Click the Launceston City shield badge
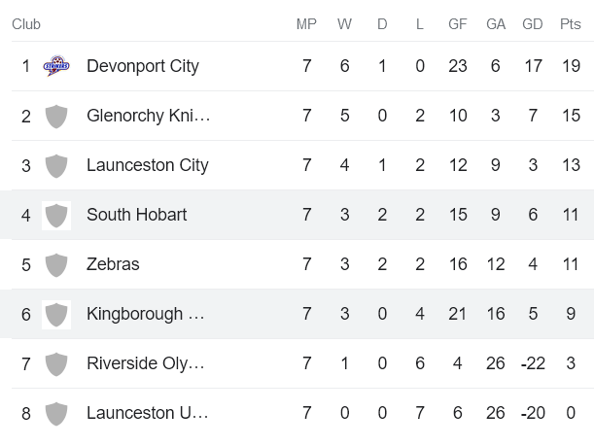Viewport: 594px width, 446px height. 56,166
